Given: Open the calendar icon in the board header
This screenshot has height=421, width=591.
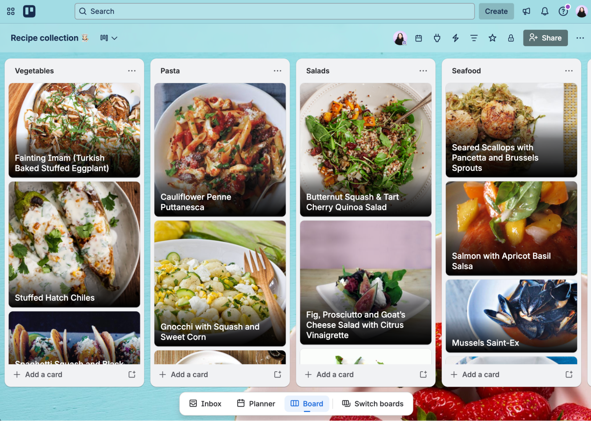Looking at the screenshot, I should pyautogui.click(x=419, y=38).
